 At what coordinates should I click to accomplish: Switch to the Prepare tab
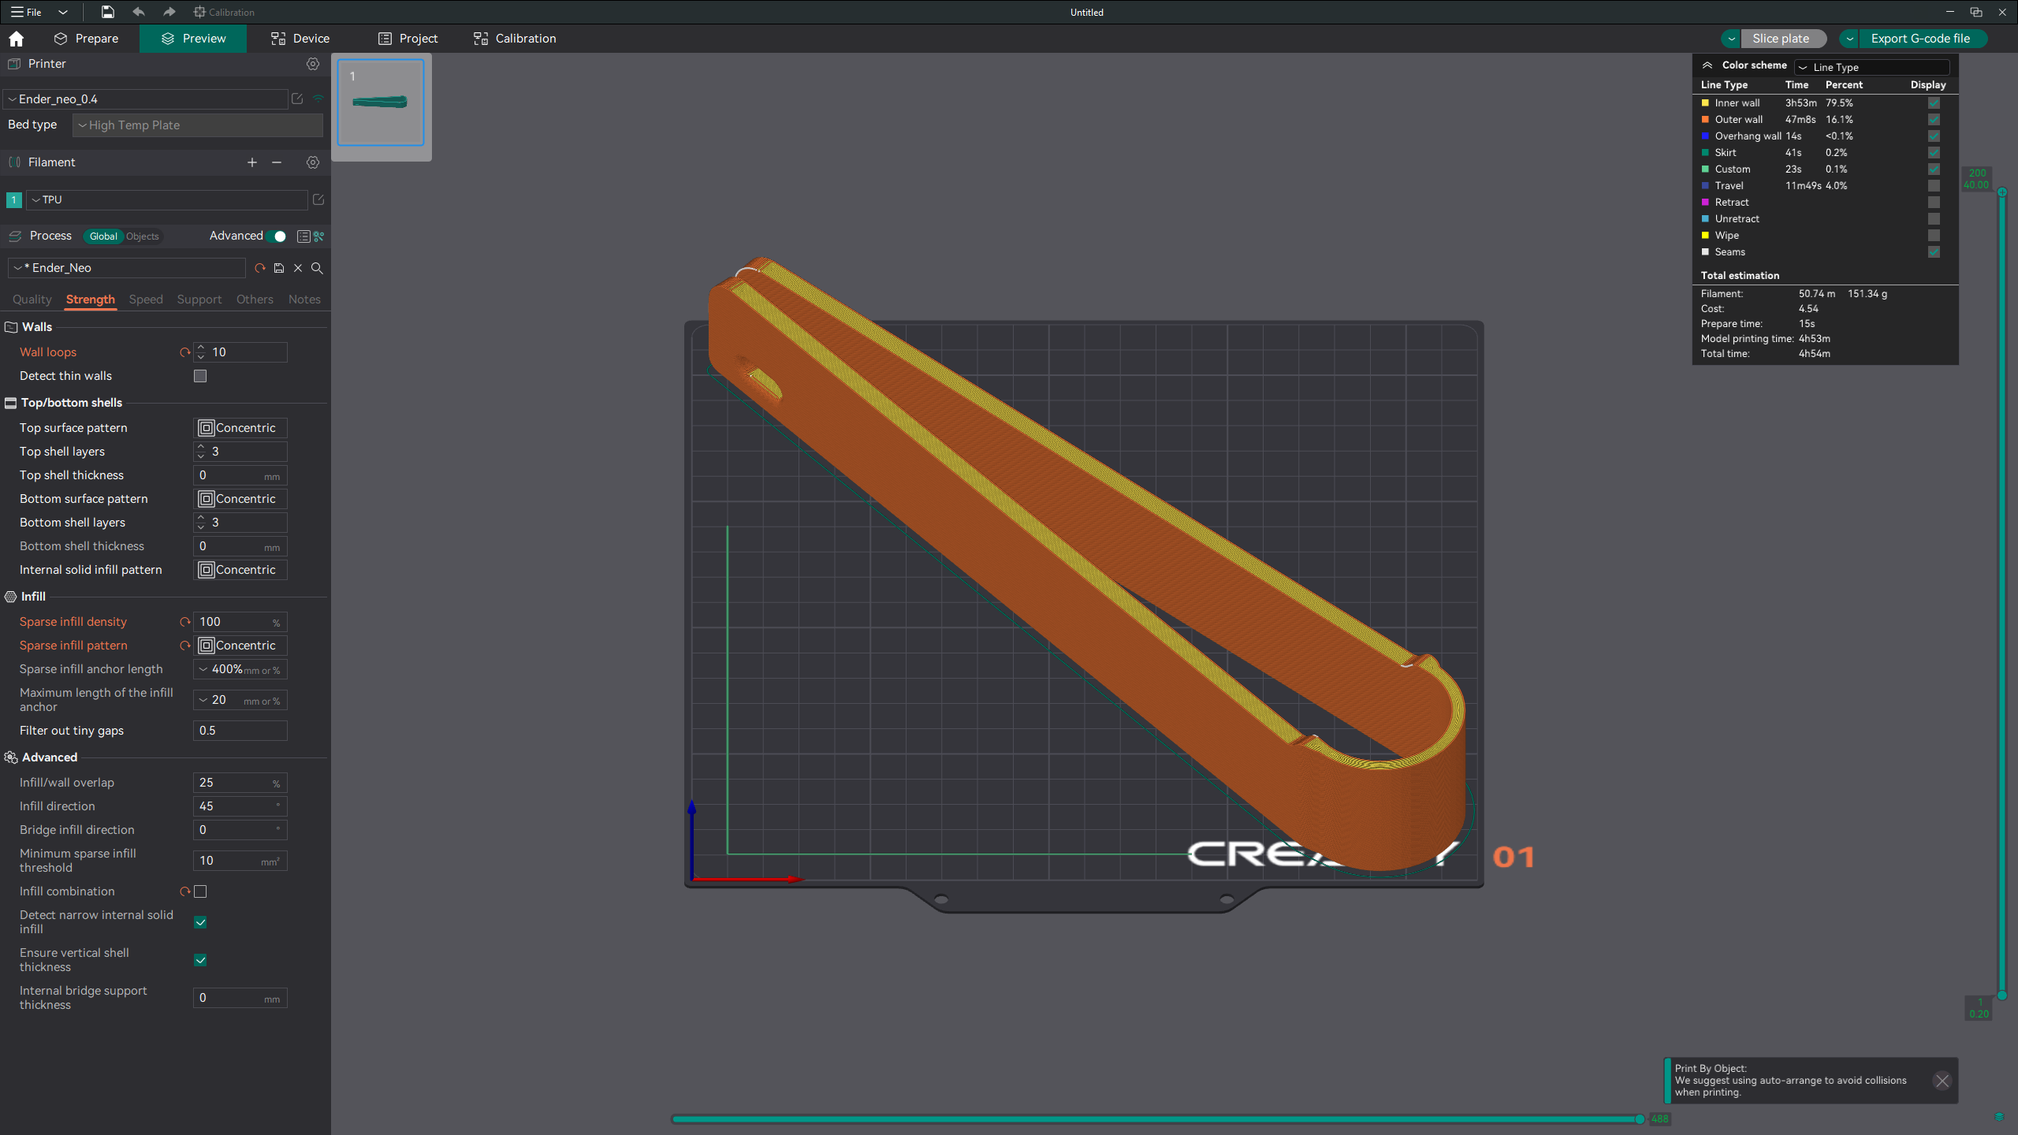(87, 39)
